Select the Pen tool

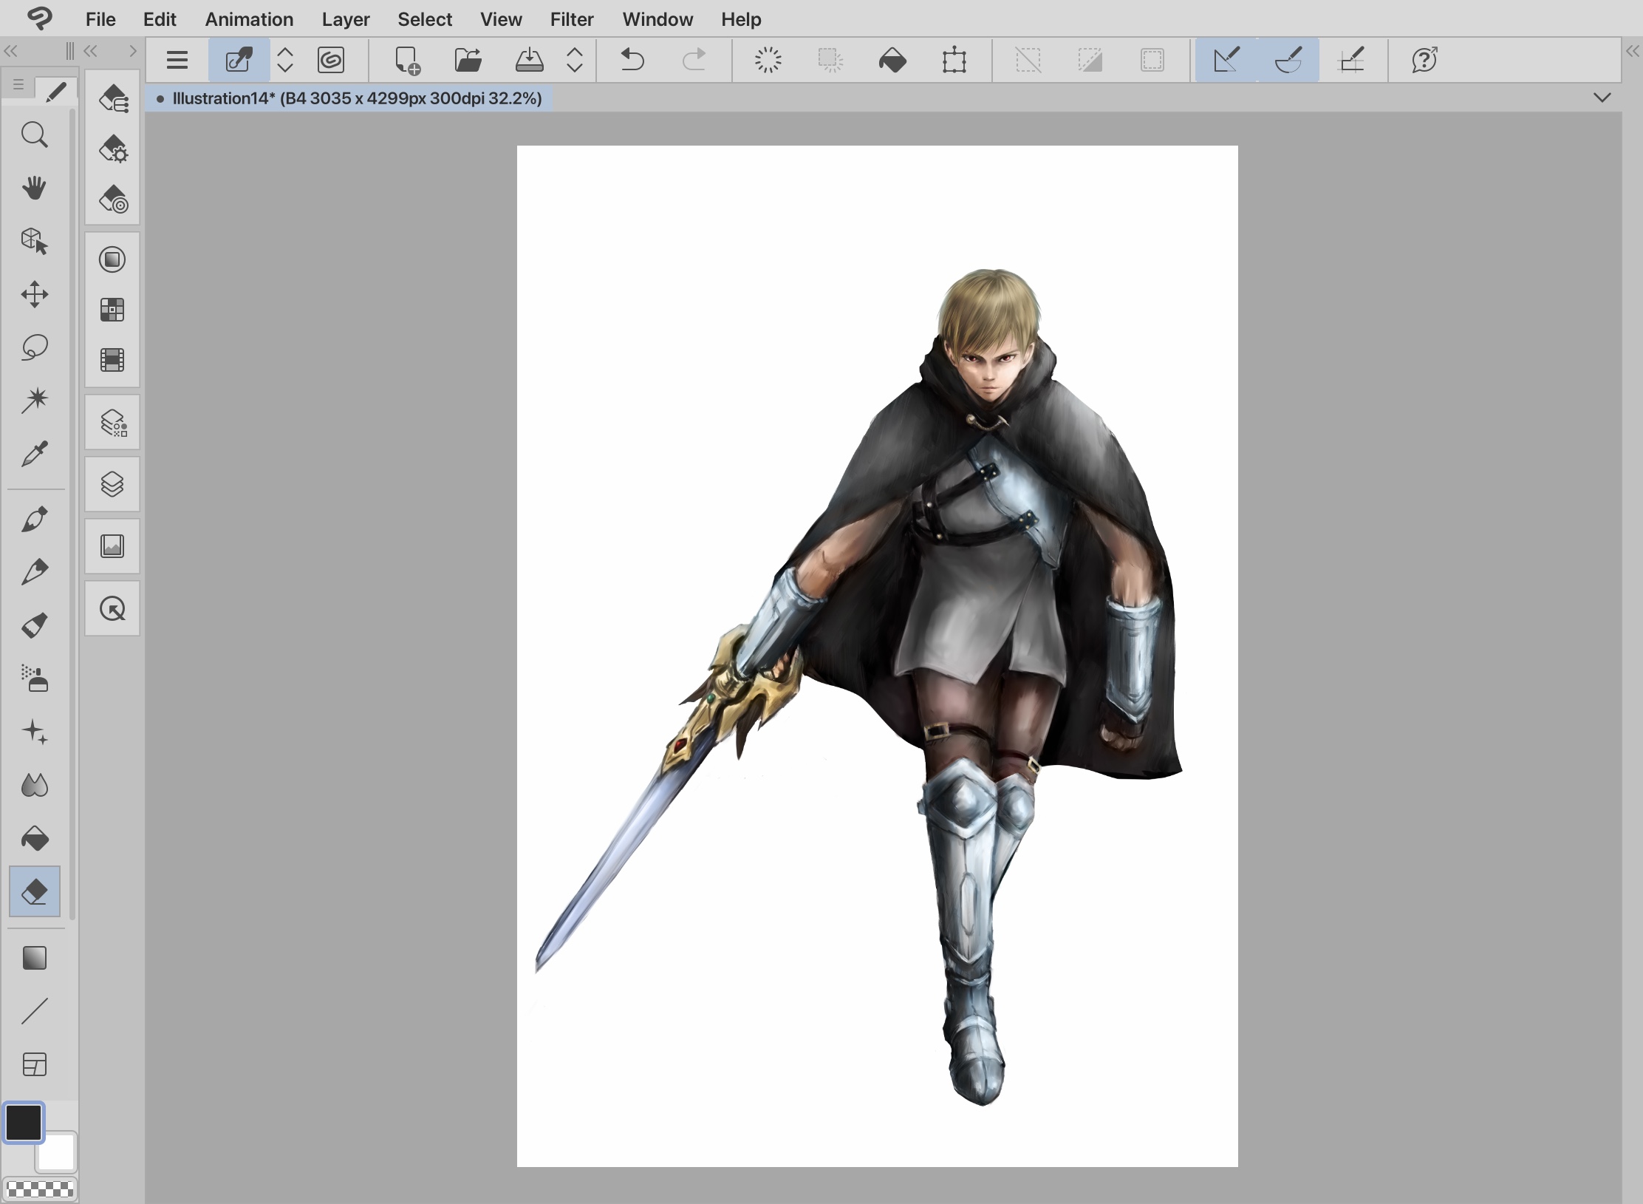click(35, 519)
